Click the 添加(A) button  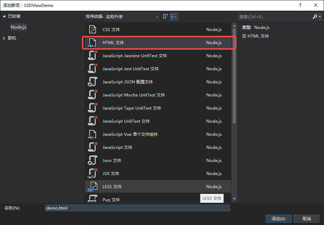pyautogui.click(x=279, y=218)
